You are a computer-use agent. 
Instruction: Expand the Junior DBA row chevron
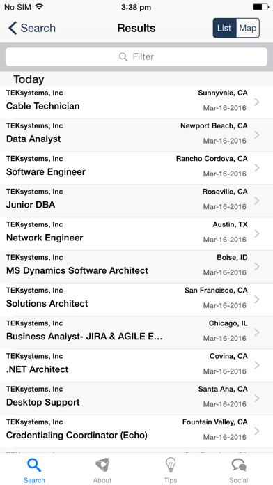(x=256, y=201)
